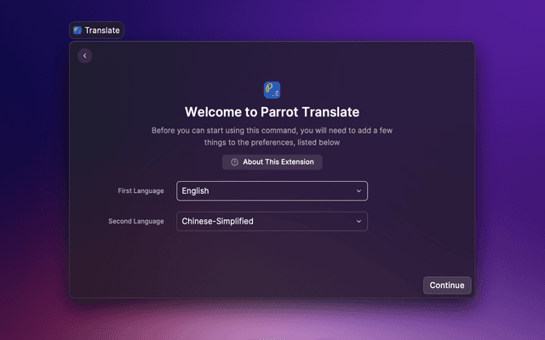Open the First Language dropdown
Image resolution: width=545 pixels, height=340 pixels.
coord(272,191)
